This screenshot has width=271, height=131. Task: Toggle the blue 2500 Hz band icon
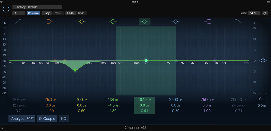176,21
